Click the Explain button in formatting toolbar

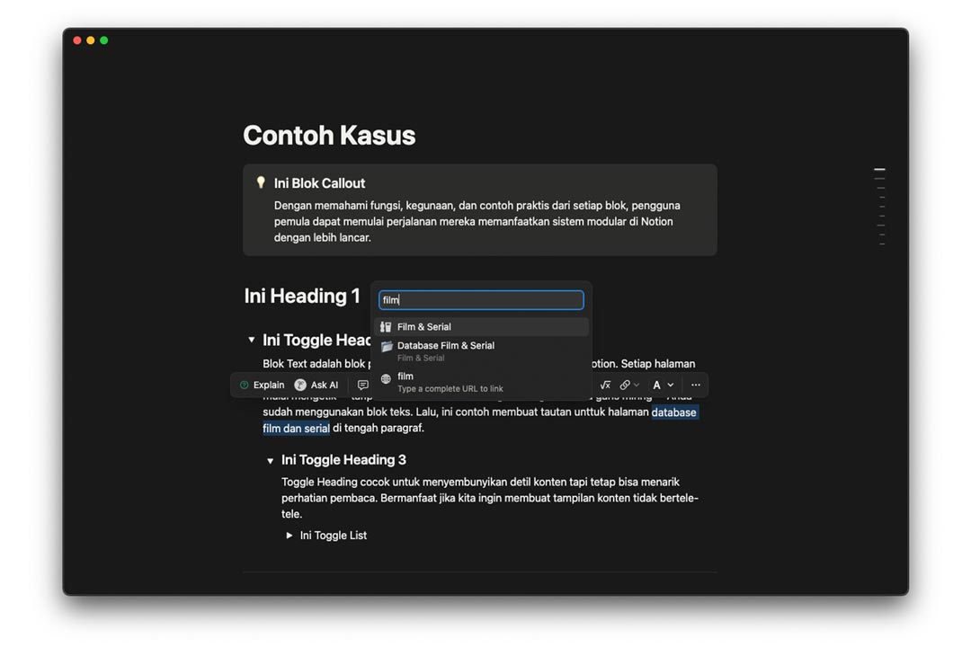[x=262, y=385]
